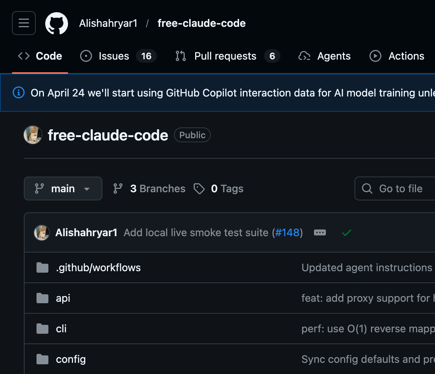Click folder icon for .github/workflows
435x374 pixels.
pyautogui.click(x=42, y=267)
